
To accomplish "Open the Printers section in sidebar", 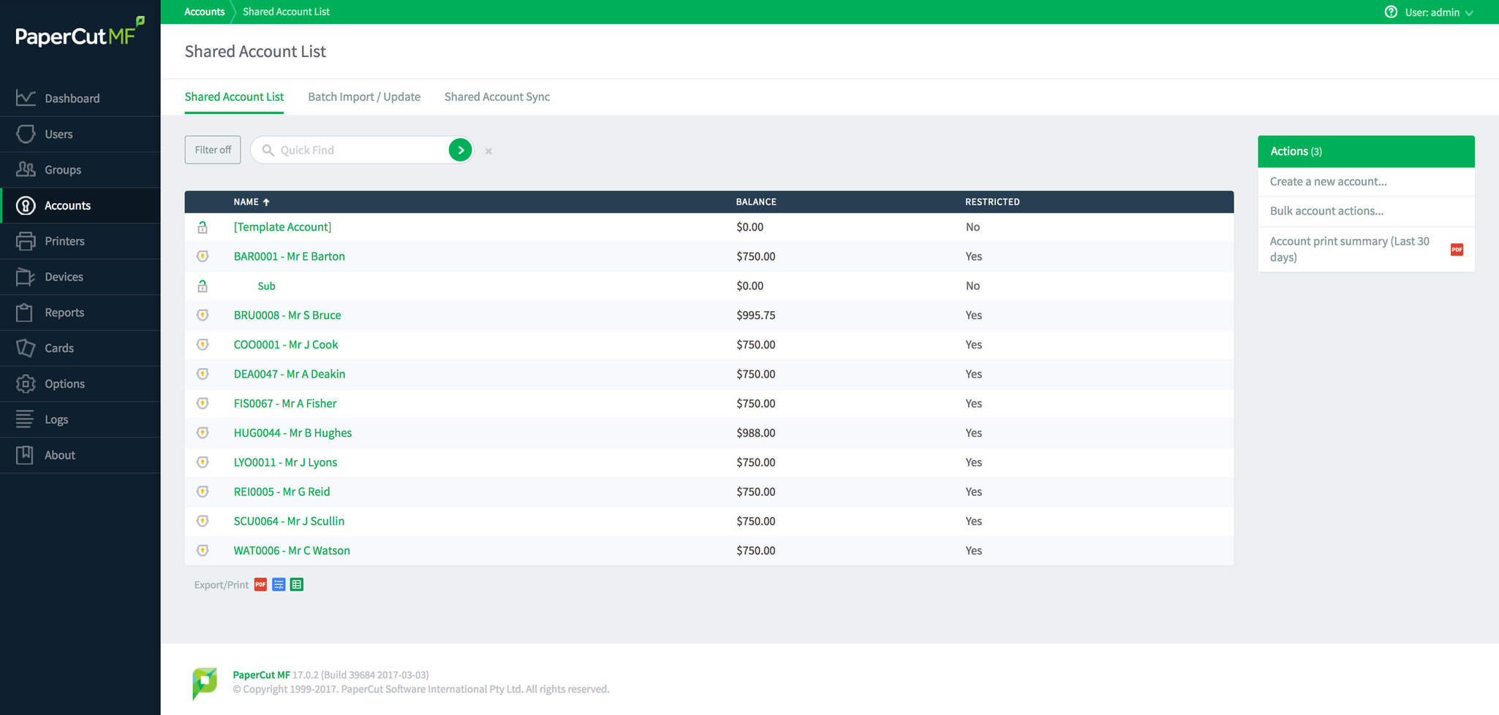I will (64, 241).
